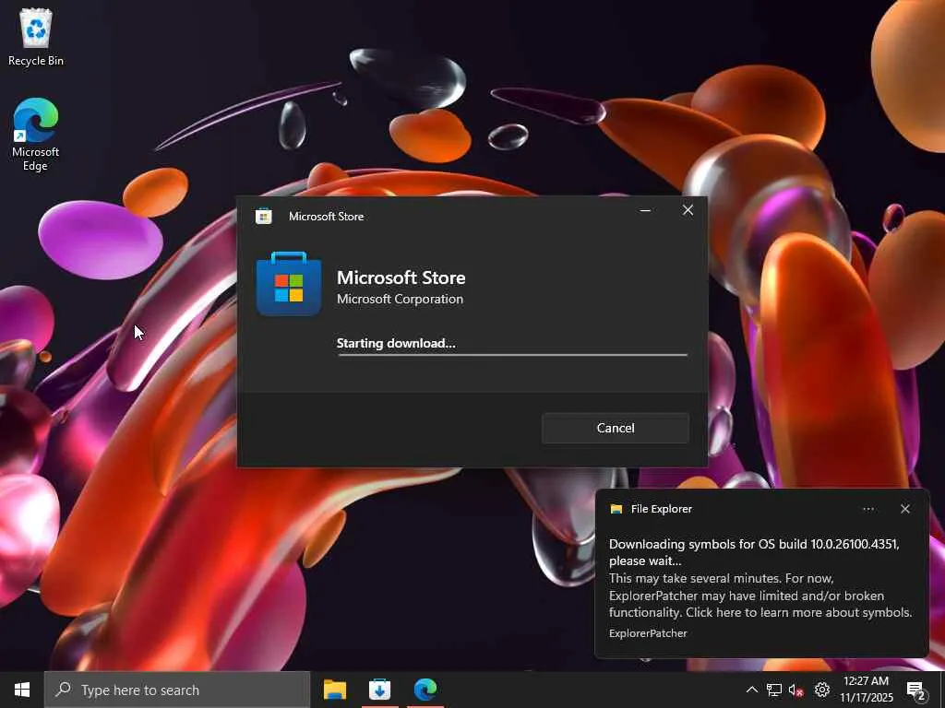Cancel the Microsoft Store download
945x708 pixels.
pyautogui.click(x=615, y=428)
